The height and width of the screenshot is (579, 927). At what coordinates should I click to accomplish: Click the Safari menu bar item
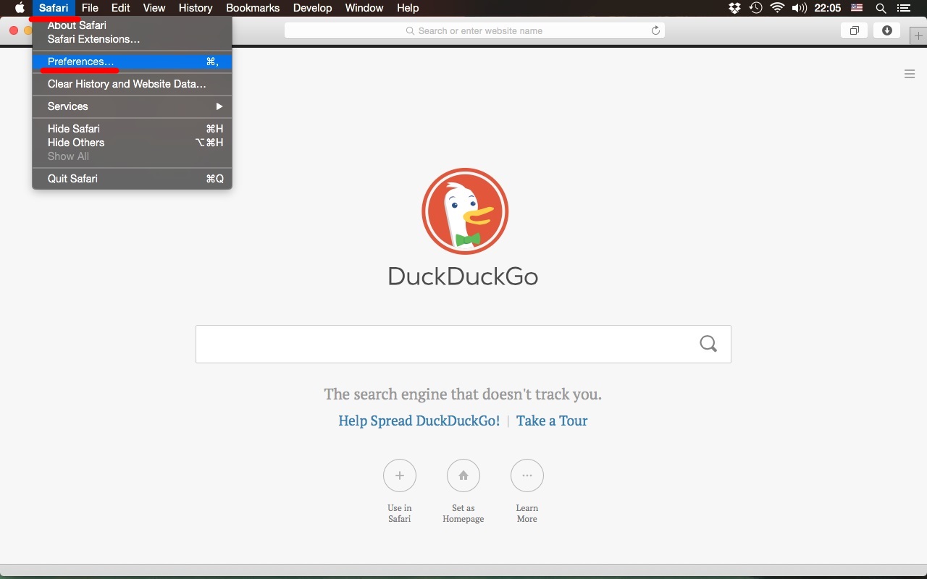coord(54,8)
